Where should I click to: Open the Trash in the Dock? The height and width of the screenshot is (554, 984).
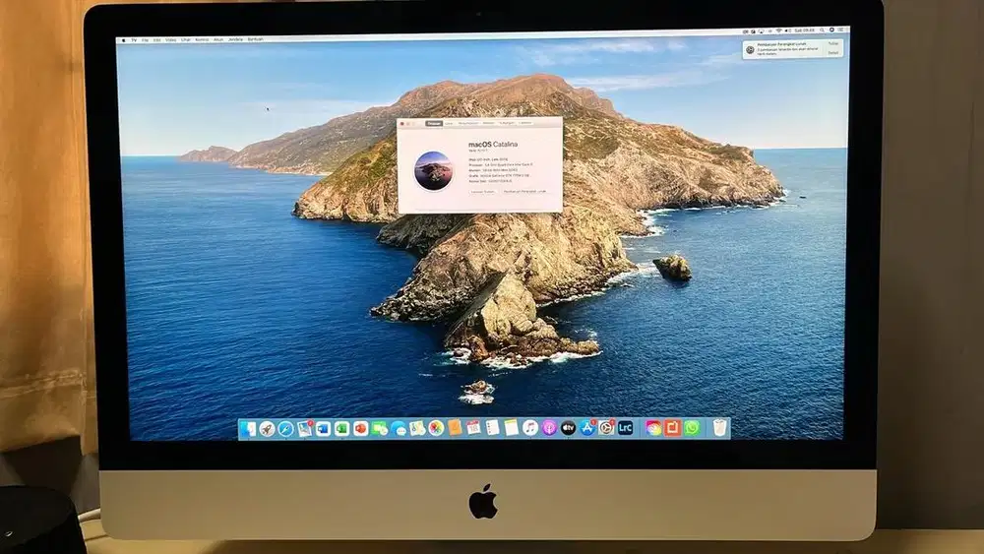[720, 428]
